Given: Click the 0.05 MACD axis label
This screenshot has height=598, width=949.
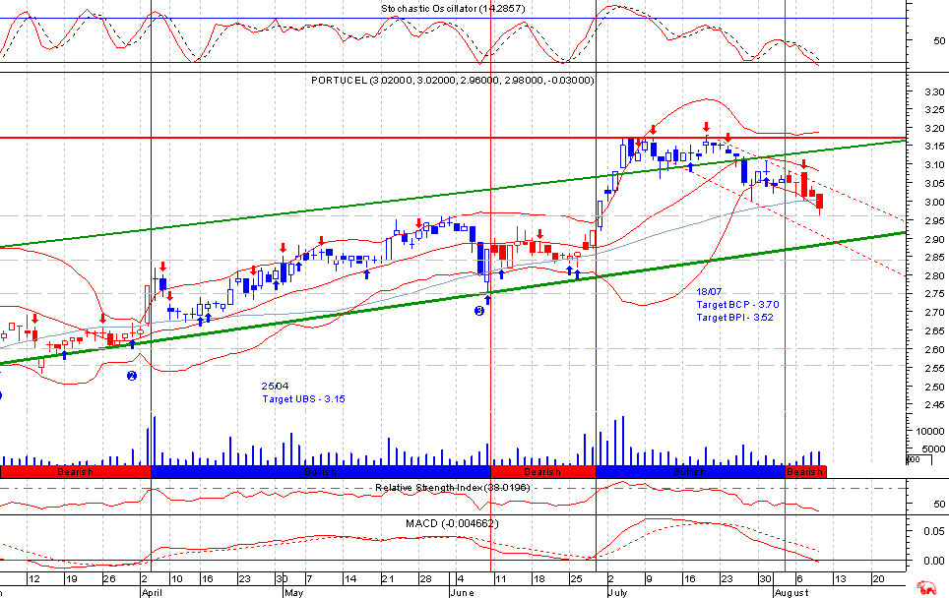Looking at the screenshot, I should coord(934,531).
